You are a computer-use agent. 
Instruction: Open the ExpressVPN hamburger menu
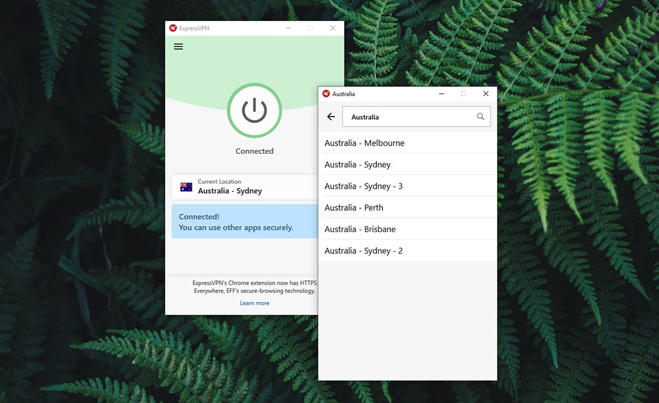click(178, 47)
